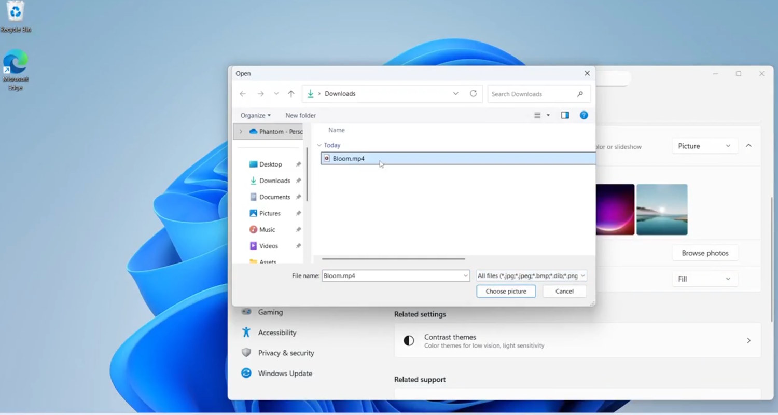Select Pictures in the navigation pane
The height and width of the screenshot is (415, 778).
click(270, 213)
